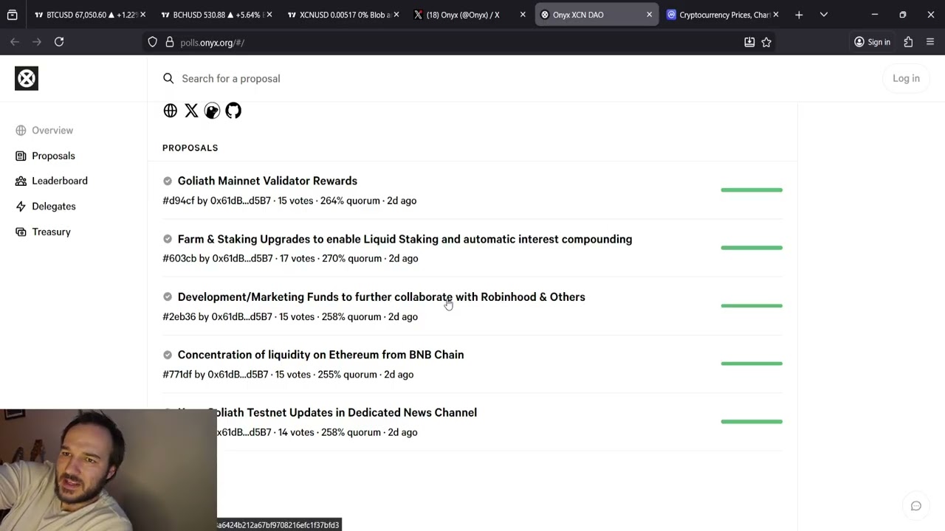Click the status check icon beside the Concentration of liquidity proposal
Viewport: 945px width, 531px height.
click(x=168, y=355)
